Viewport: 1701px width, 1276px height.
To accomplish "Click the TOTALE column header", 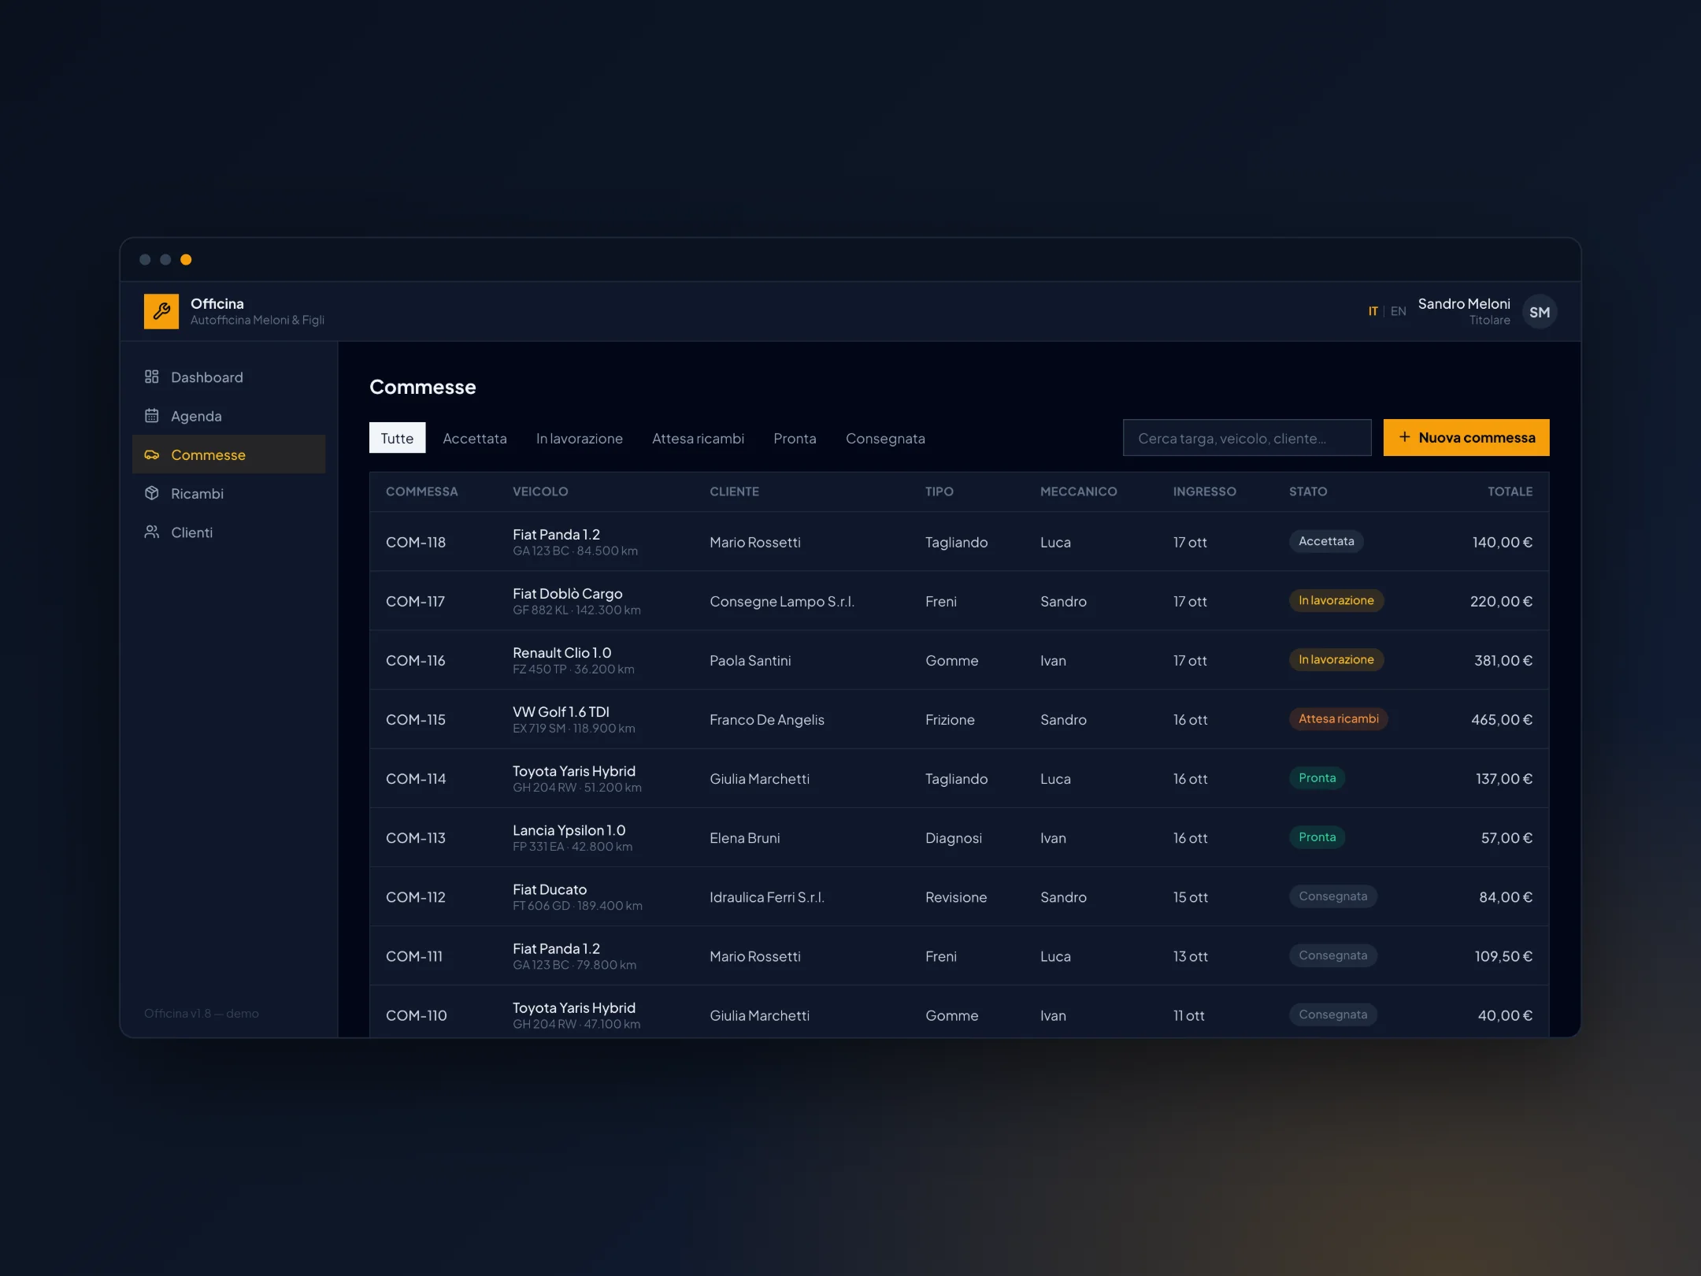I will click(1510, 491).
